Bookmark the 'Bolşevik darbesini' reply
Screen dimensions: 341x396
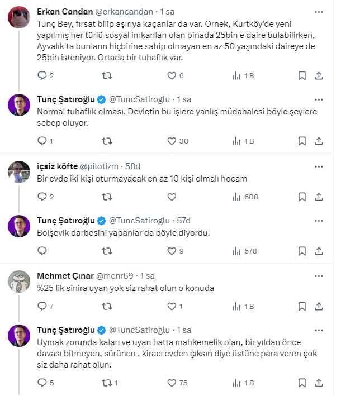(x=302, y=251)
